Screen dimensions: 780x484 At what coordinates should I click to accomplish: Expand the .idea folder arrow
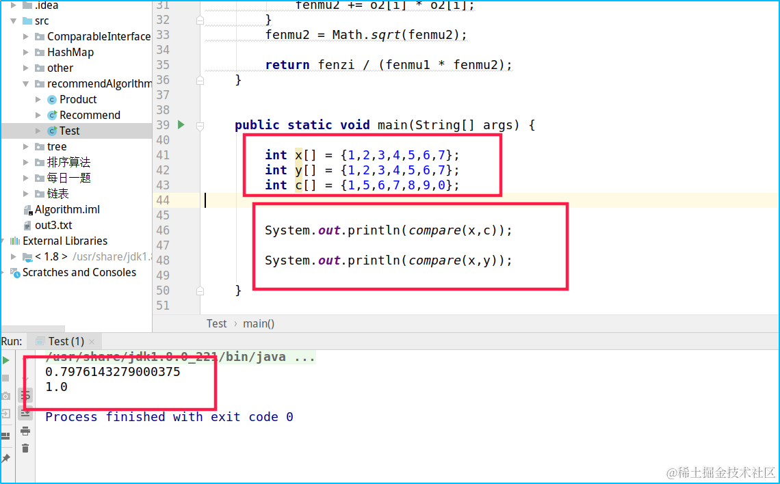click(14, 5)
